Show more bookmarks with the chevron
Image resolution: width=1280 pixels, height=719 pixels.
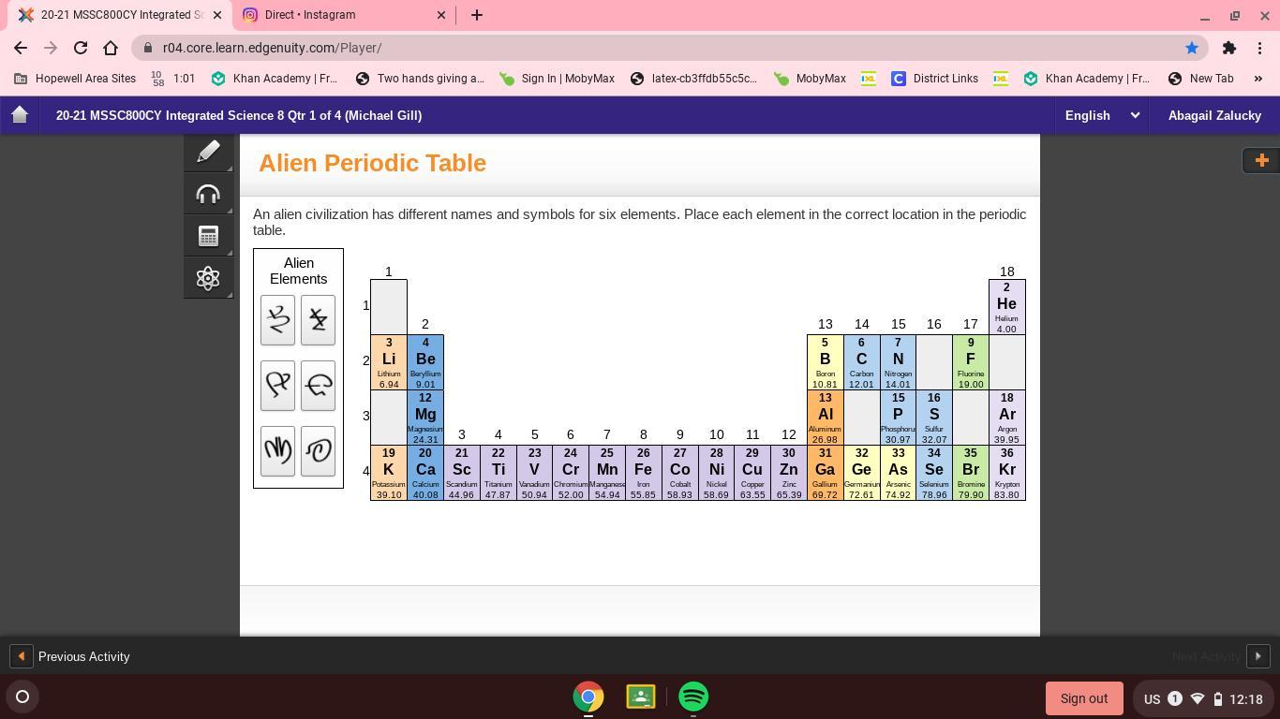tap(1258, 79)
